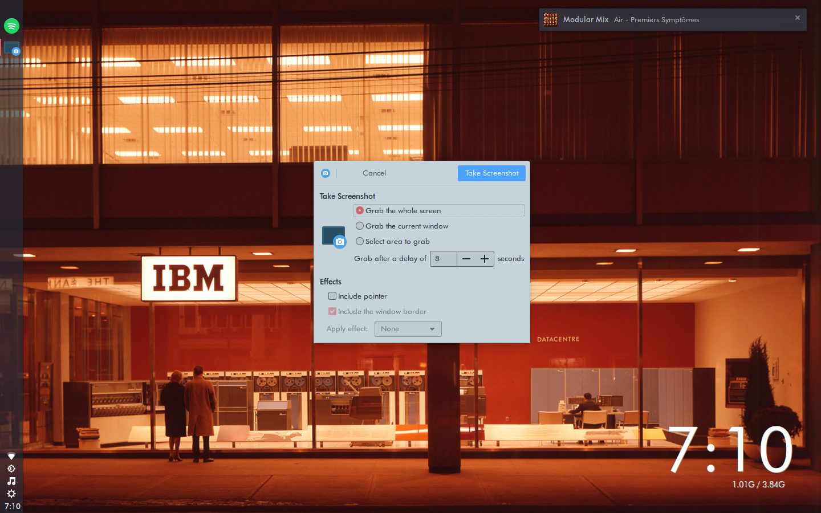Click the memory usage 1.01G / 3.84G text
Screen dimensions: 821x513
point(759,484)
